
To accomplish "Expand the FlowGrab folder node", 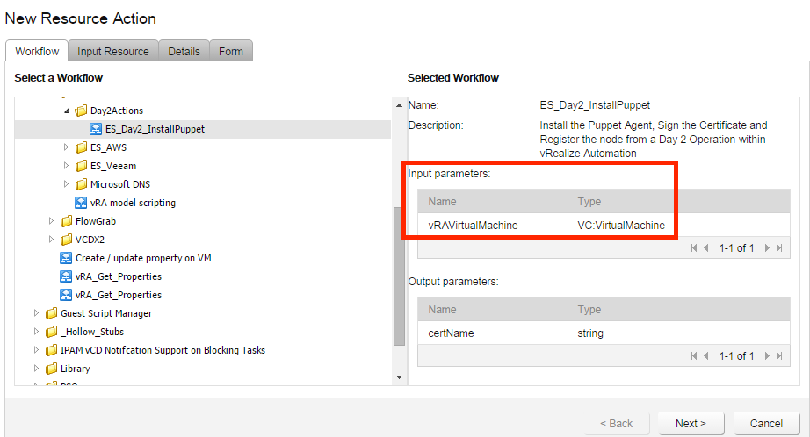I will click(52, 221).
